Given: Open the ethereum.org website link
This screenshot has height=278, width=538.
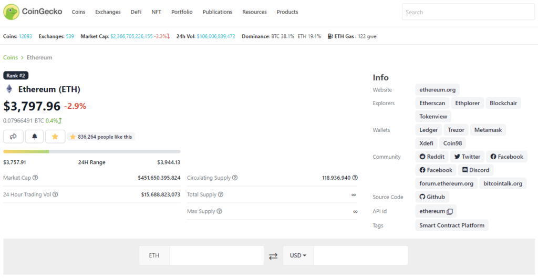Looking at the screenshot, I should coord(438,90).
